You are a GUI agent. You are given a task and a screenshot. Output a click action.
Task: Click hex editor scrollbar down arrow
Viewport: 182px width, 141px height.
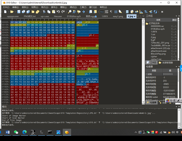click(143, 102)
